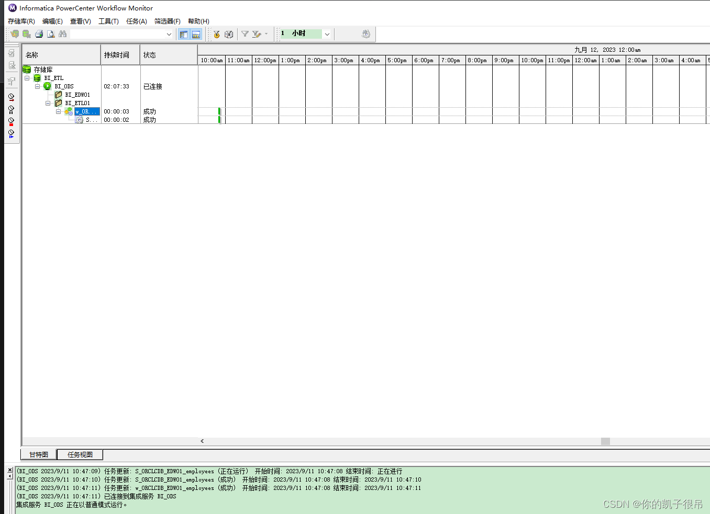Switch to the 任务视图 tab
This screenshot has width=710, height=514.
pyautogui.click(x=79, y=454)
